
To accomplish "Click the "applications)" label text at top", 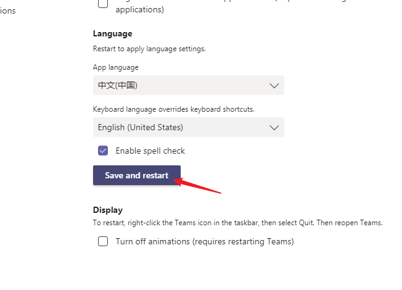I will coord(140,10).
